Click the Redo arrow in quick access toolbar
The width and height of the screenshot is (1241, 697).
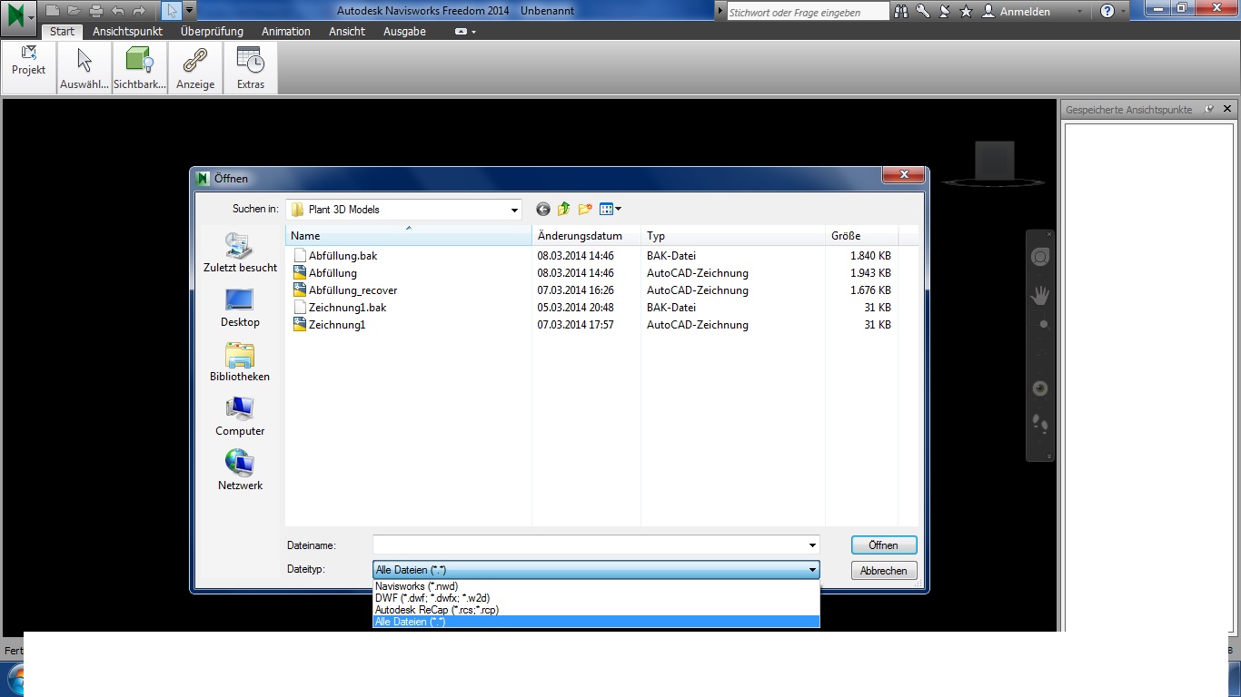(139, 11)
